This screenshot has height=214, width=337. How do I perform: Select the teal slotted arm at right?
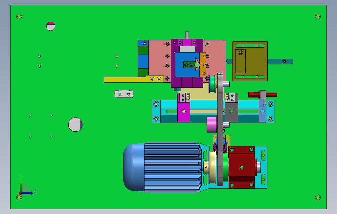click(x=281, y=61)
